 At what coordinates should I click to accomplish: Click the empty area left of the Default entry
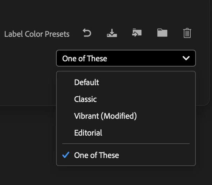click(x=65, y=82)
